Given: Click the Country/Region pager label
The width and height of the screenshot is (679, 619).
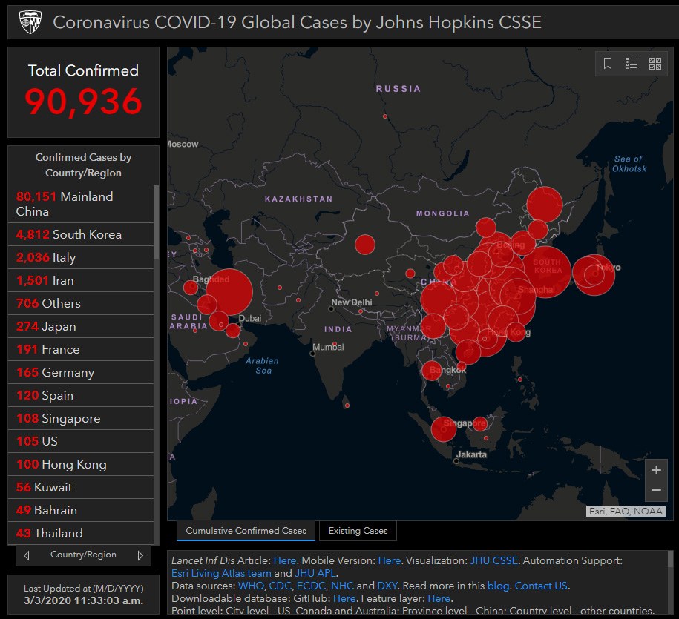Looking at the screenshot, I should (83, 555).
